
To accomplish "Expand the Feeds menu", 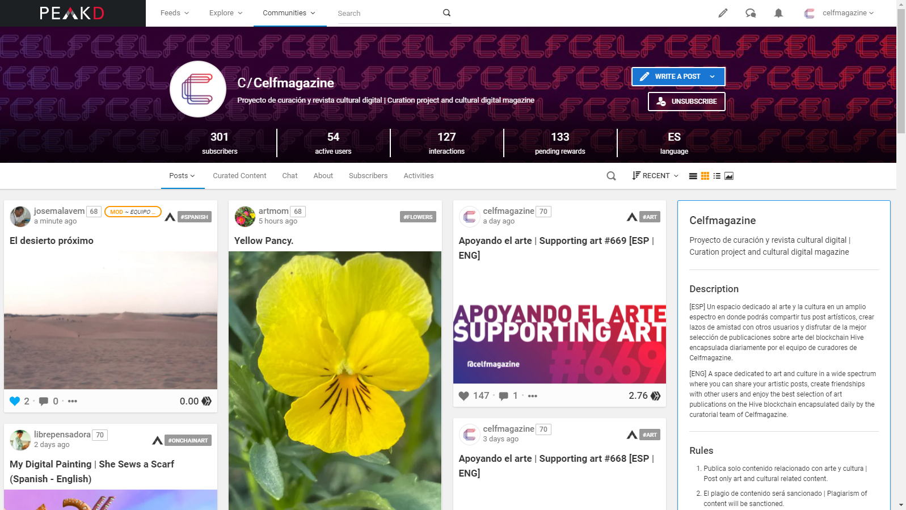I will [x=175, y=13].
